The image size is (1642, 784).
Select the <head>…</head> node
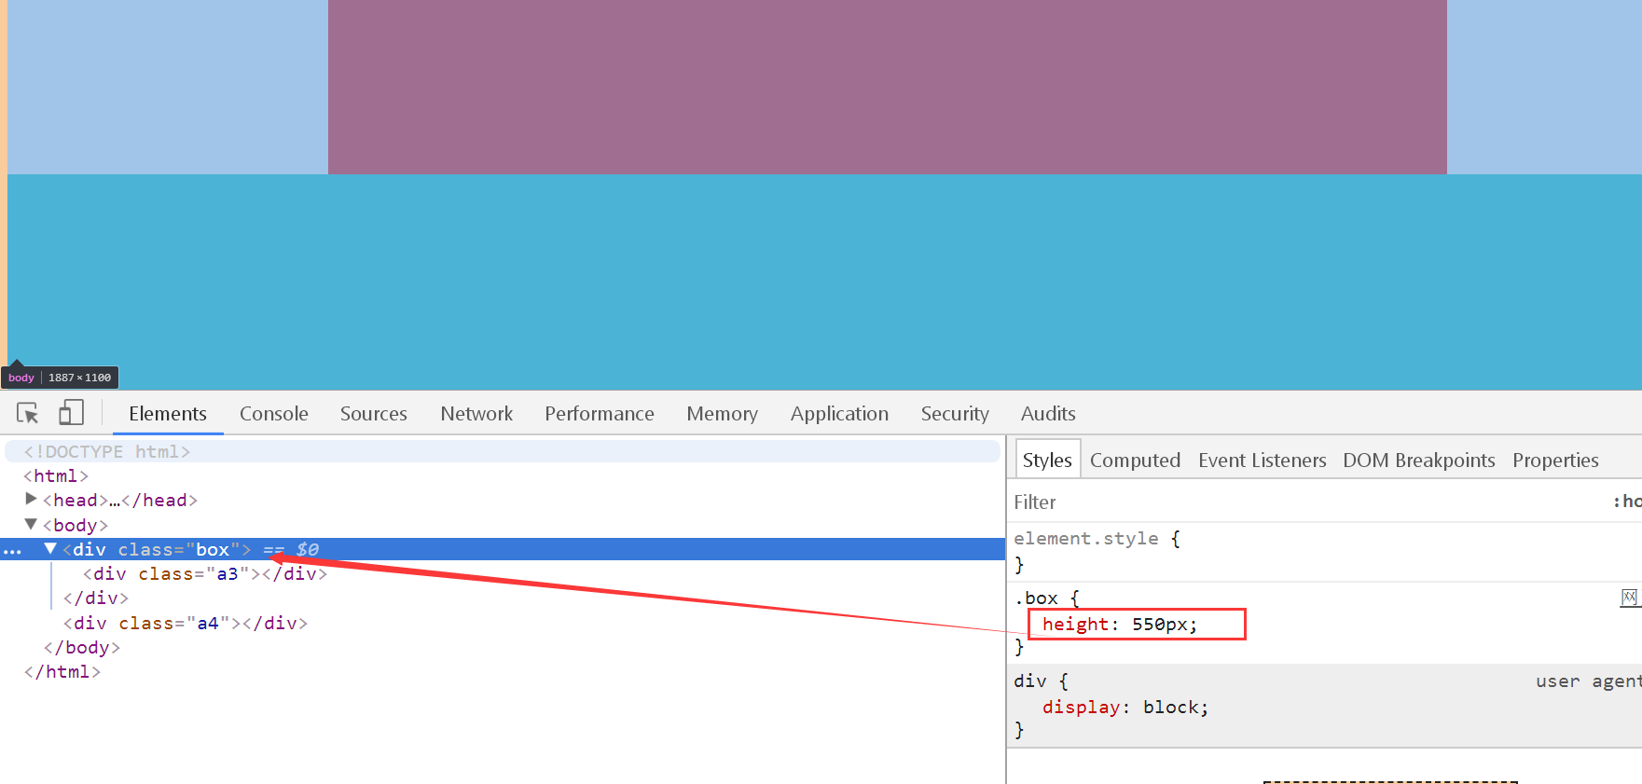(x=120, y=500)
